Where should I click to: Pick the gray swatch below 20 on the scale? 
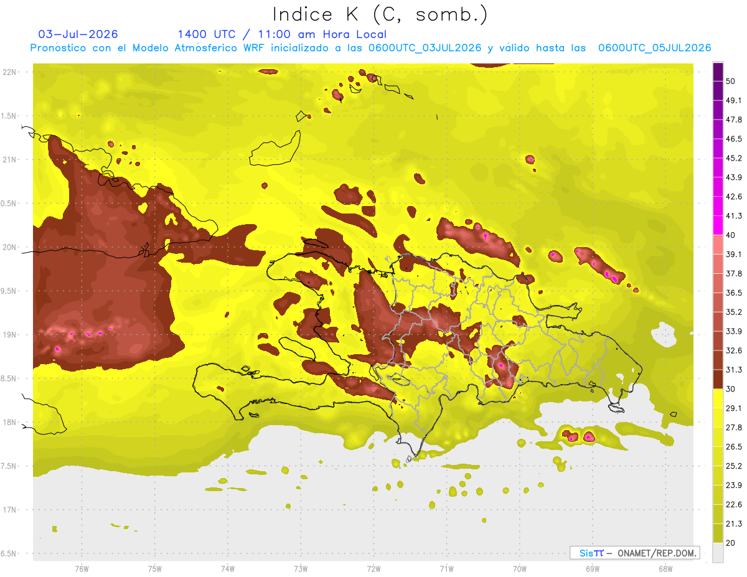718,553
